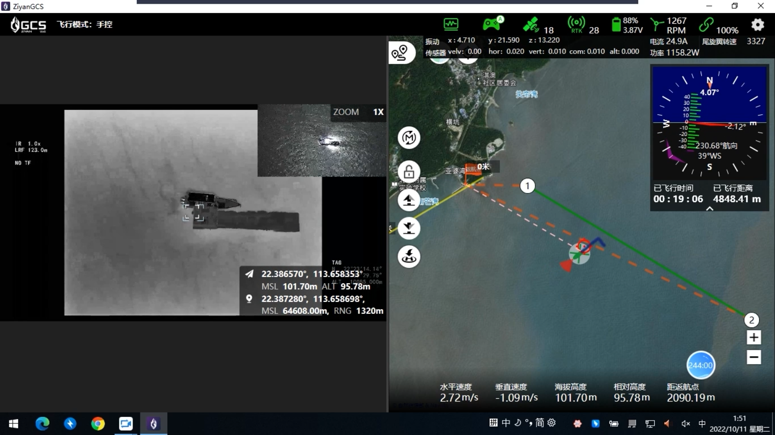The image size is (775, 435).
Task: Open the blue bird app in taskbar
Action: click(x=70, y=424)
